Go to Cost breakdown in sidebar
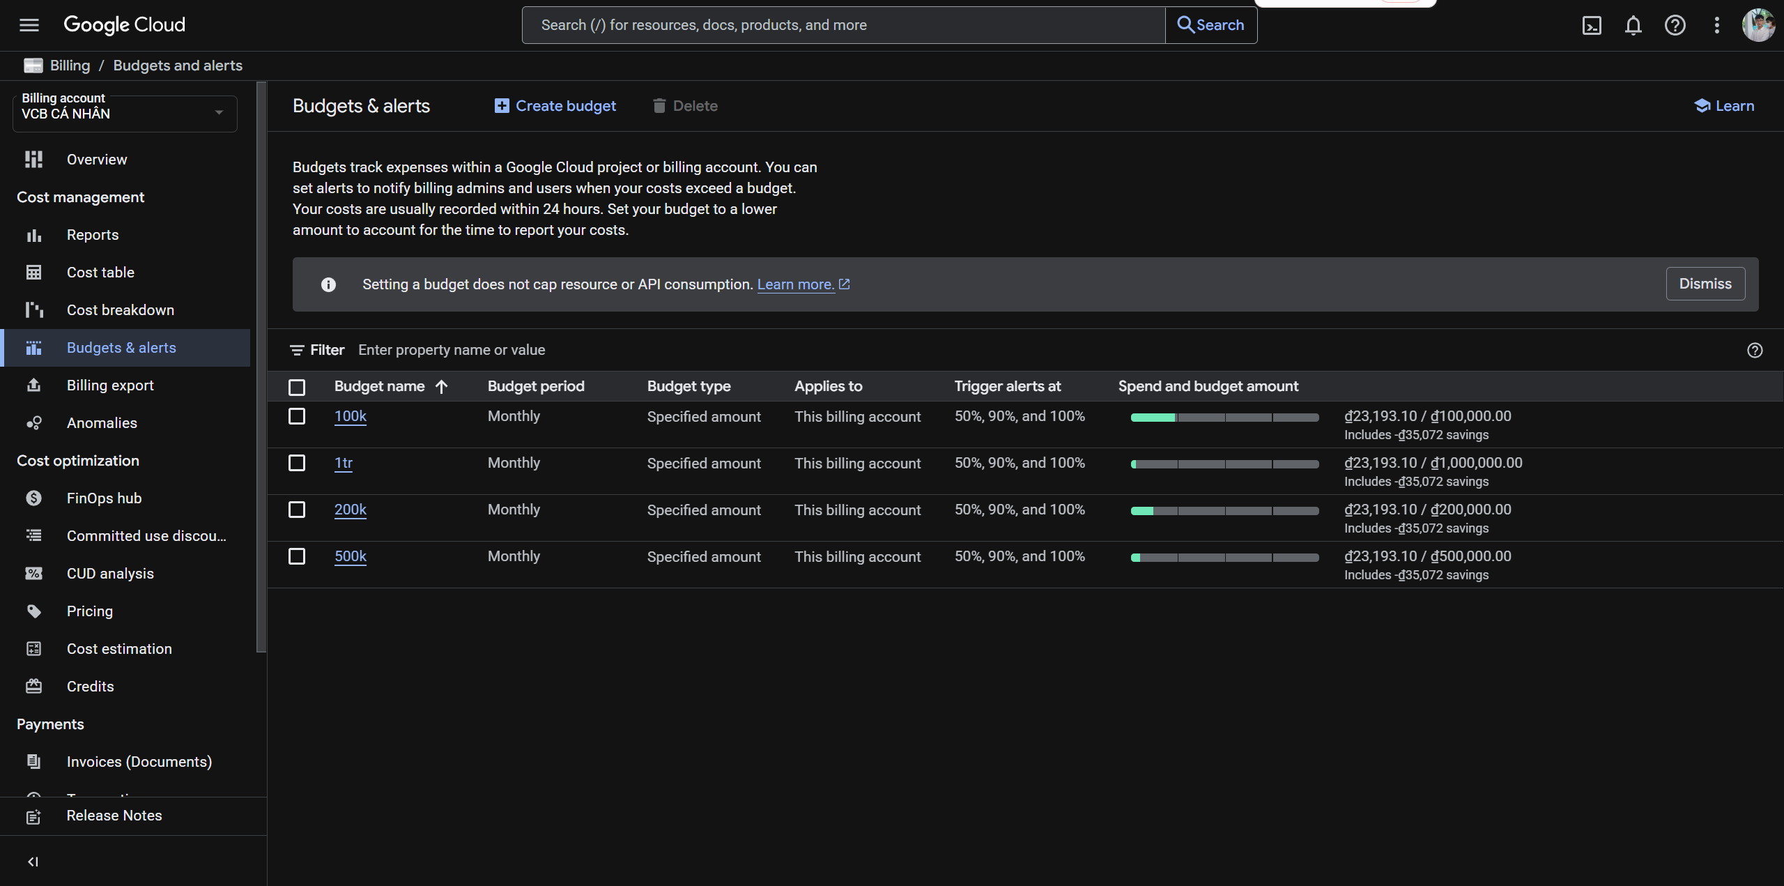1784x886 pixels. point(120,310)
